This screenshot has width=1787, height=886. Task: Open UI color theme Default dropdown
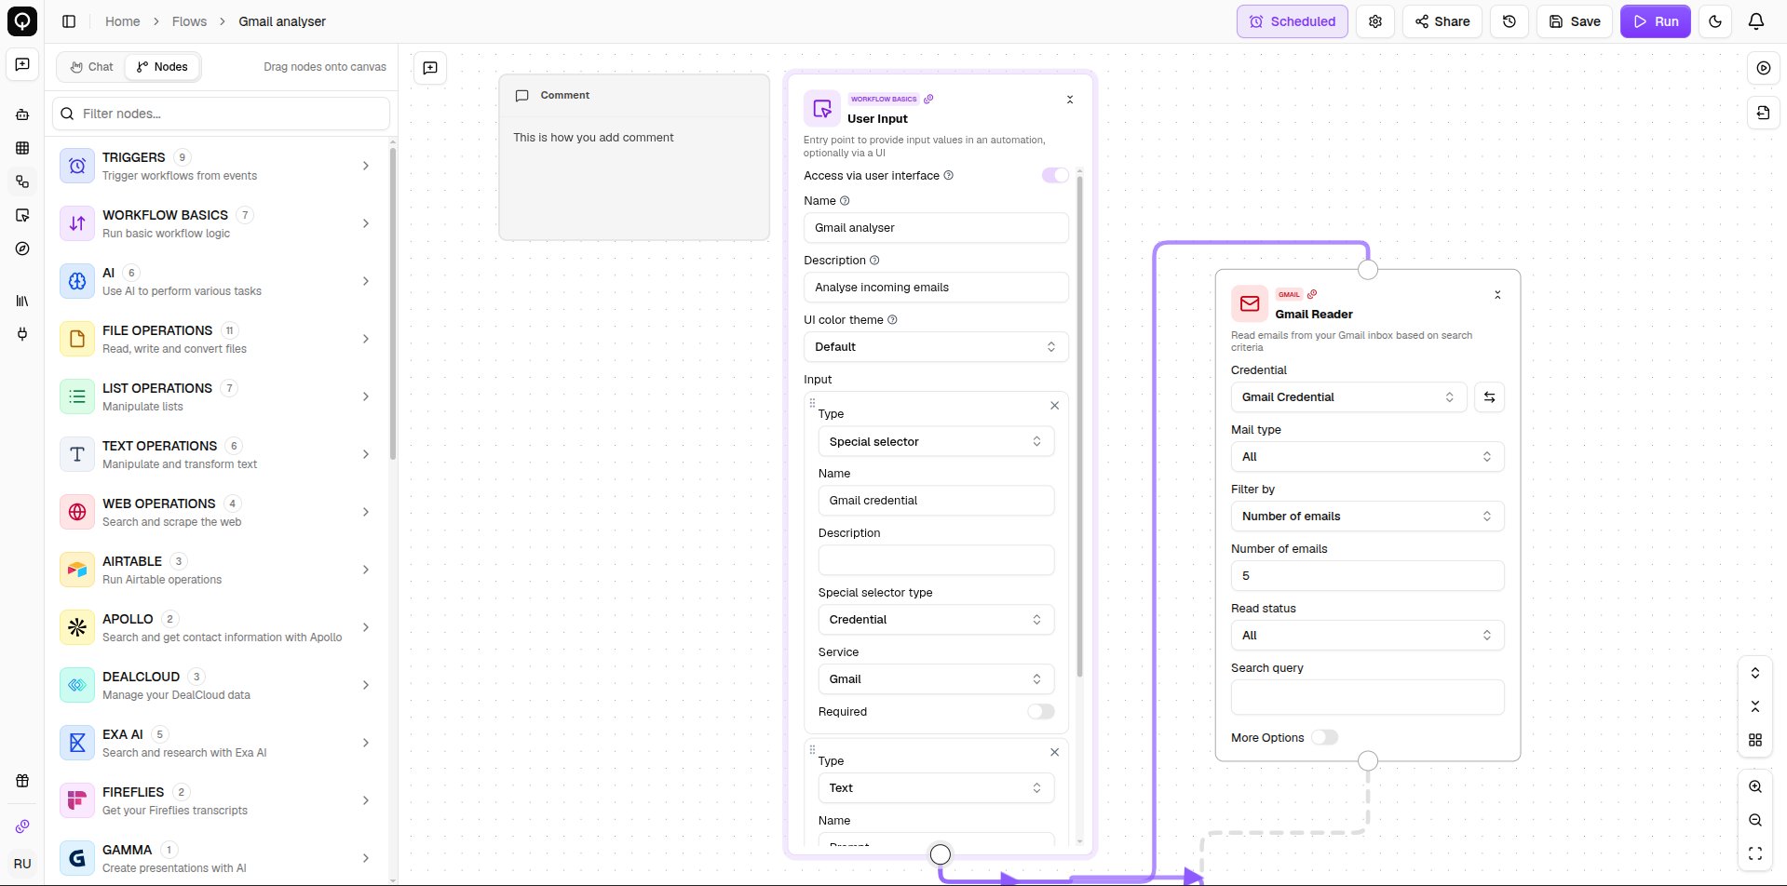point(936,346)
